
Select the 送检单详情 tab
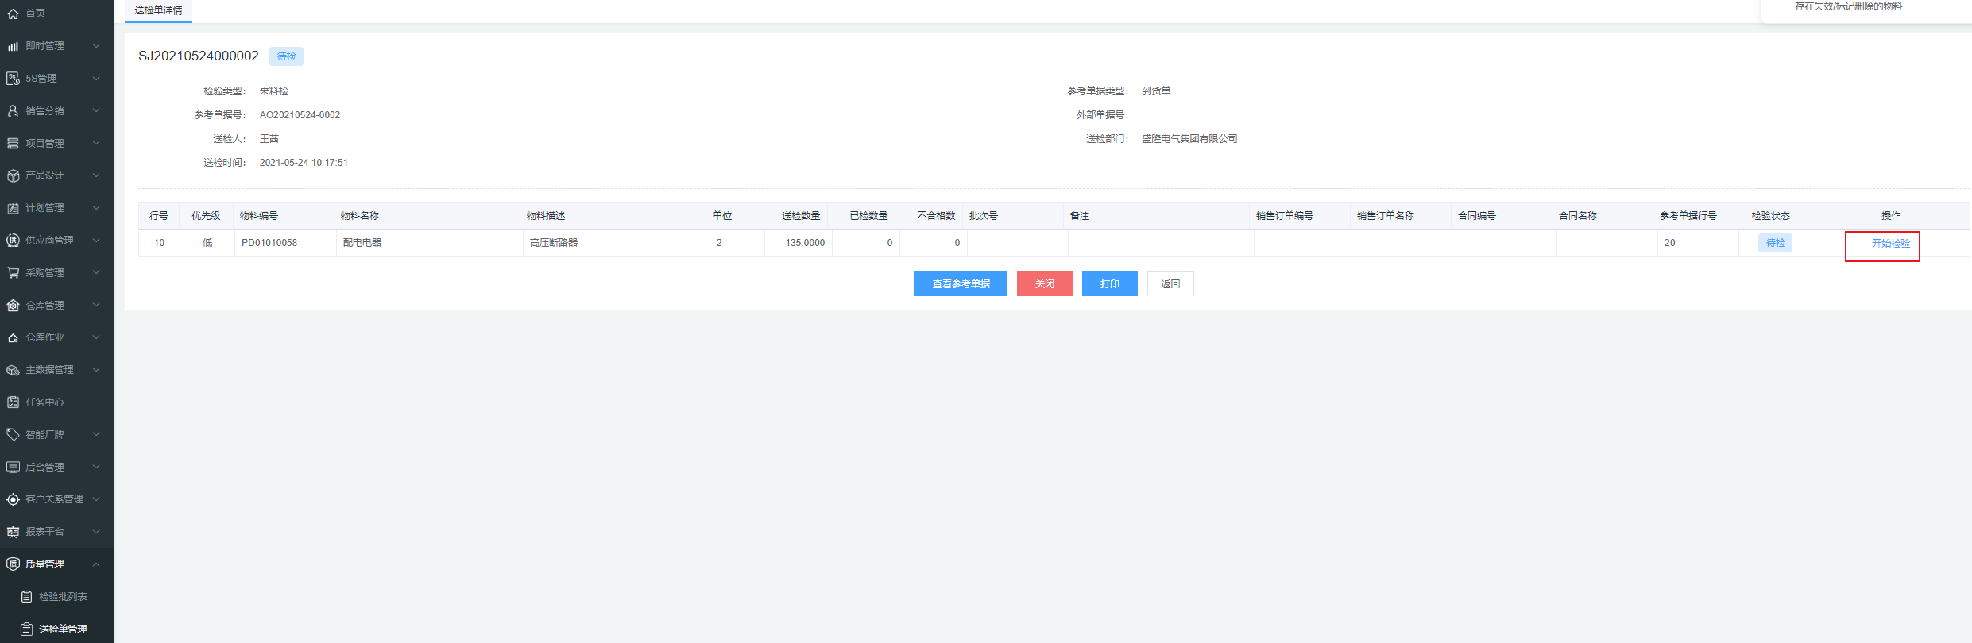point(158,10)
